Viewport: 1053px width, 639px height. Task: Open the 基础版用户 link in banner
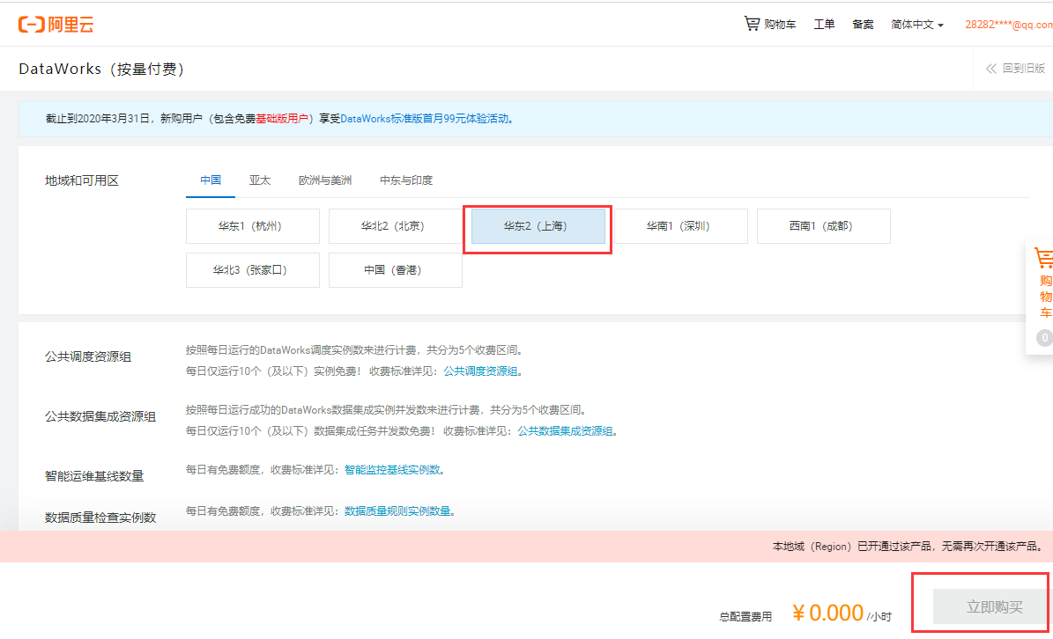(x=281, y=119)
